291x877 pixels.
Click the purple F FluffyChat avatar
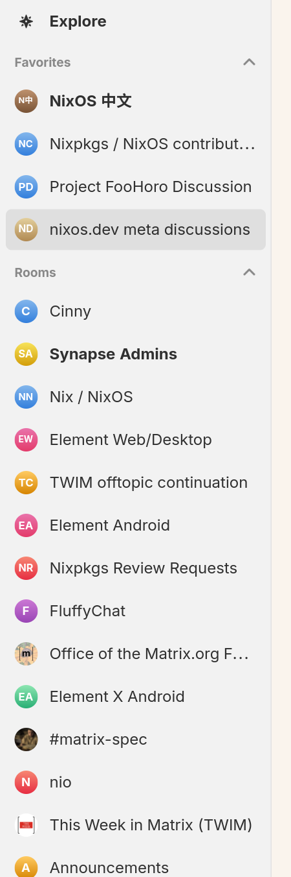coord(26,611)
